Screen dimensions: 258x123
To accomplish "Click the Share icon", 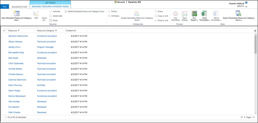I will coord(156,12).
